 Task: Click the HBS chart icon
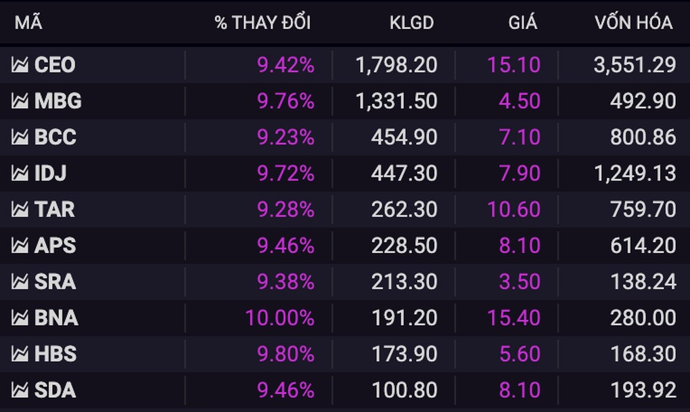20,354
